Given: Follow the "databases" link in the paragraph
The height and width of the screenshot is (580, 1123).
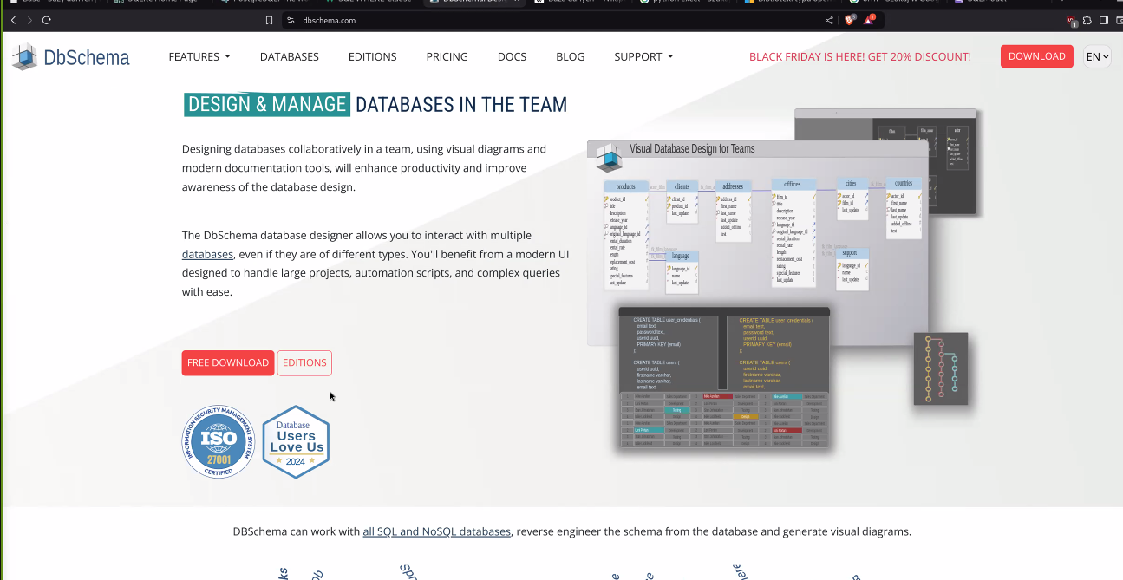Looking at the screenshot, I should click(207, 255).
